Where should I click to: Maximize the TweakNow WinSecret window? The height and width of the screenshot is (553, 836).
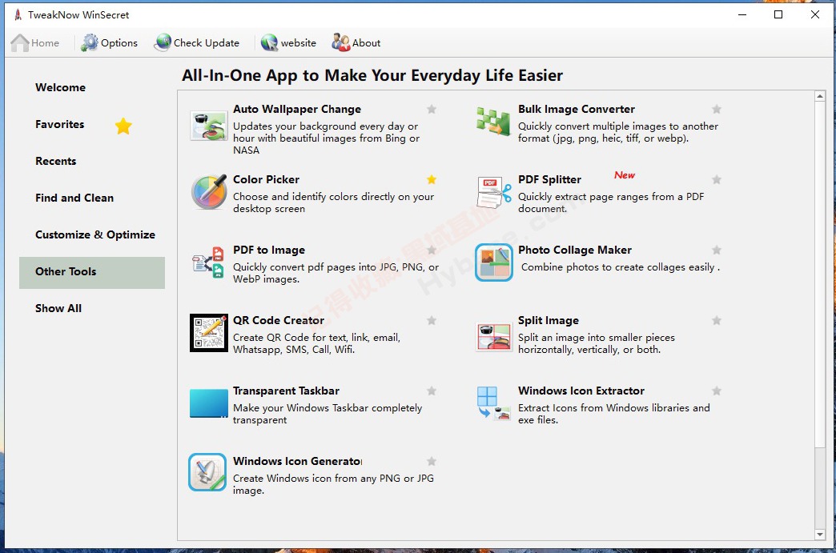[x=778, y=14]
